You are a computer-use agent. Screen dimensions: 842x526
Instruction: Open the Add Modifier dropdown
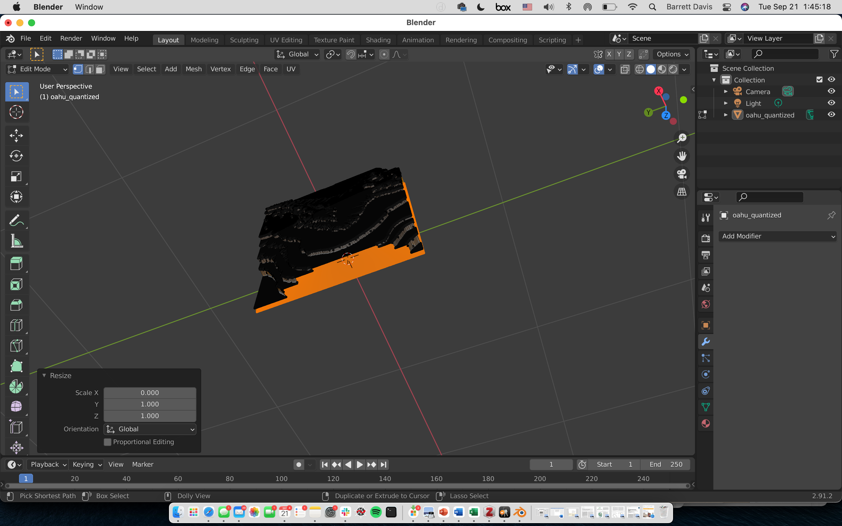[x=778, y=236]
